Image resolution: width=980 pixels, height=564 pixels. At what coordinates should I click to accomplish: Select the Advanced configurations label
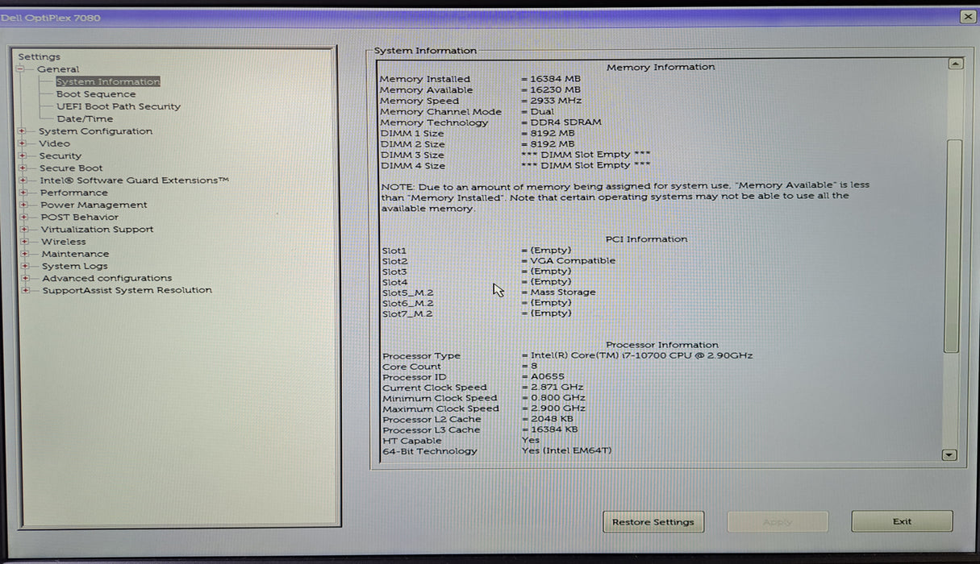pos(106,278)
